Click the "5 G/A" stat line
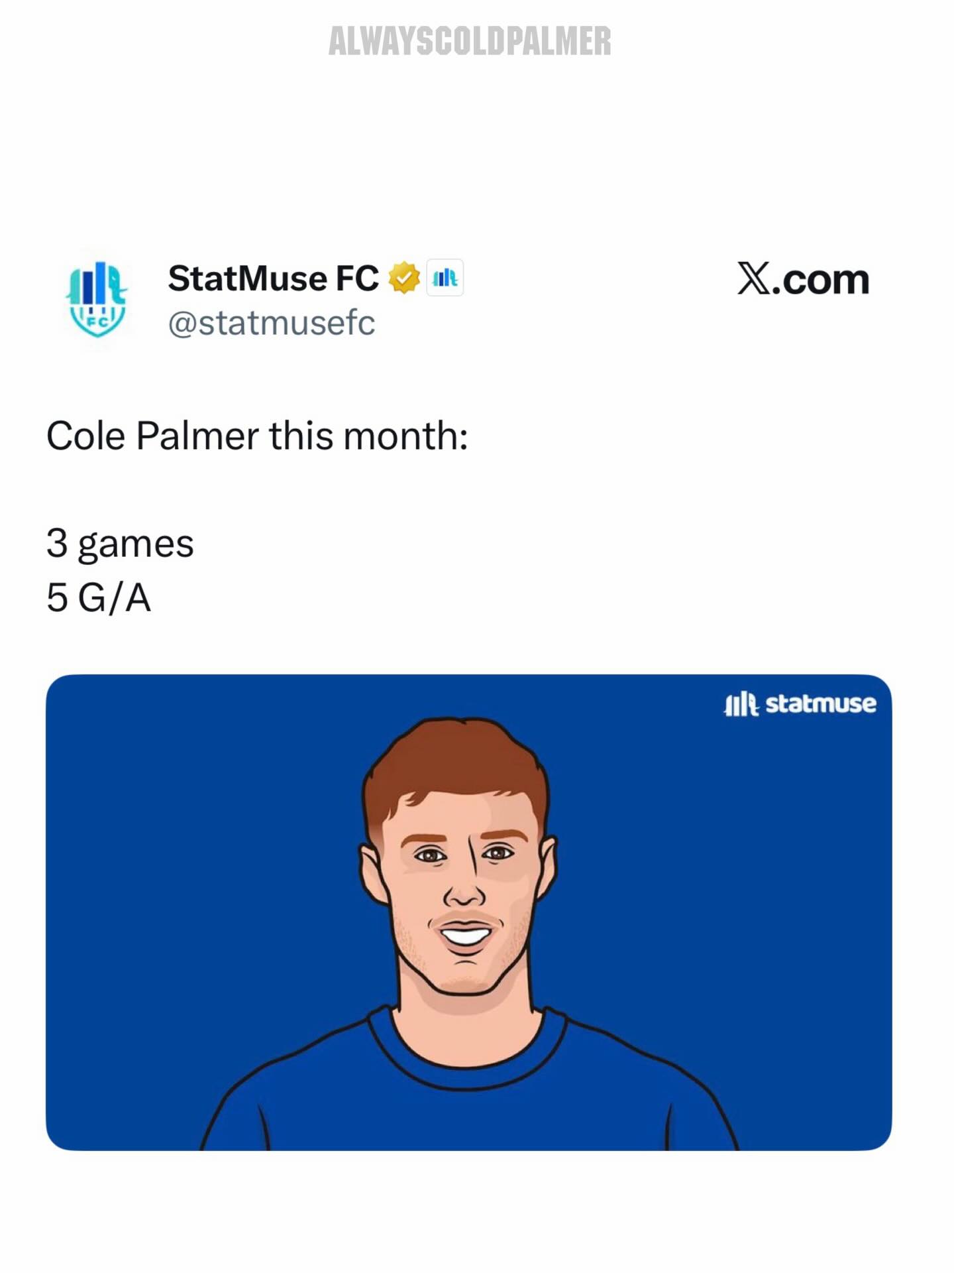 point(99,597)
